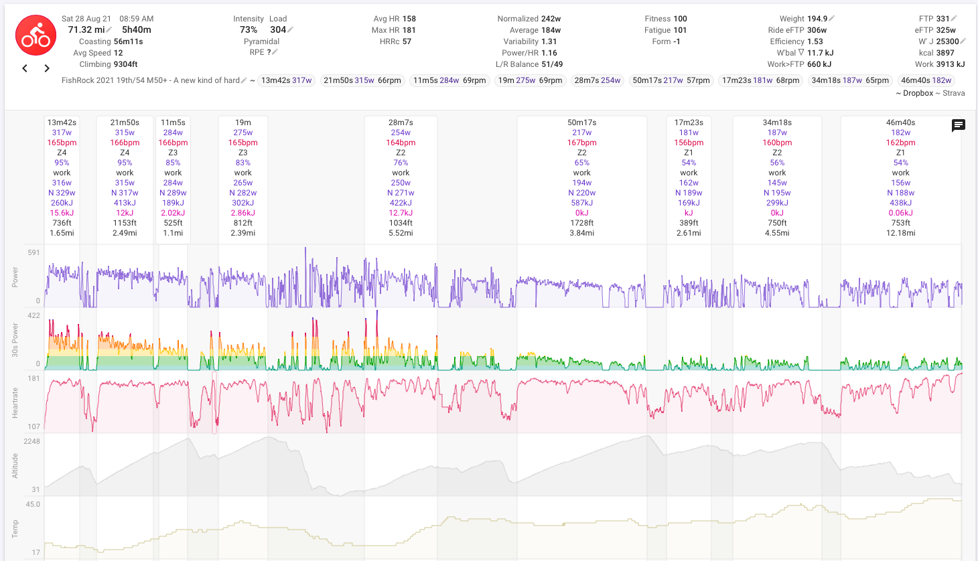This screenshot has width=978, height=561.
Task: Click pencil next to FTP 331
Action: [955, 19]
